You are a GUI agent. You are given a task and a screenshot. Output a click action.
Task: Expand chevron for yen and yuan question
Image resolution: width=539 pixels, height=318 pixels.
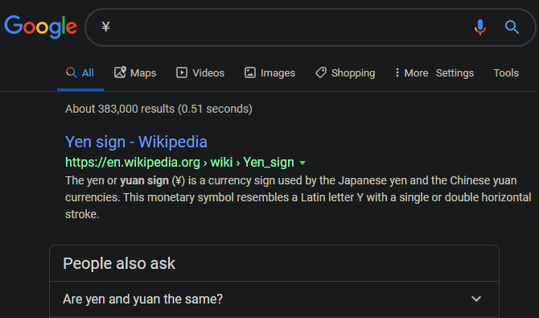point(476,299)
